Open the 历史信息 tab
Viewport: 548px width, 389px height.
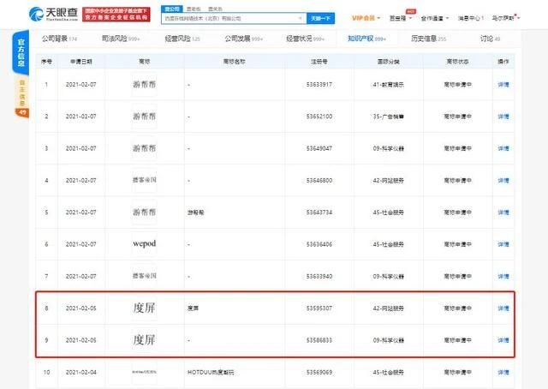pos(428,39)
